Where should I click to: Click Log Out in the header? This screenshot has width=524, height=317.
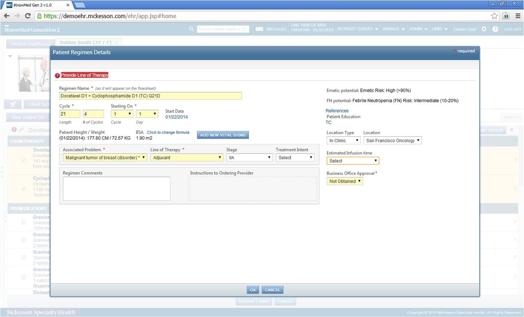pyautogui.click(x=512, y=29)
